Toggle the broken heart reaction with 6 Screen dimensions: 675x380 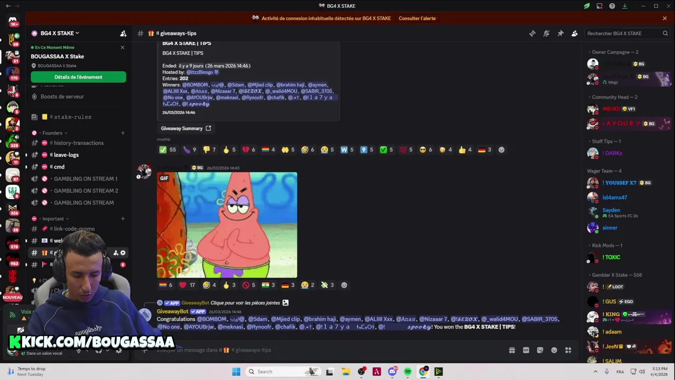coord(248,150)
